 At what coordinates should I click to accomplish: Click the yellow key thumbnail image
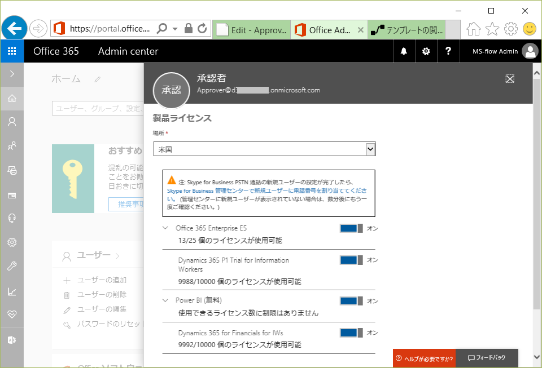(73, 179)
